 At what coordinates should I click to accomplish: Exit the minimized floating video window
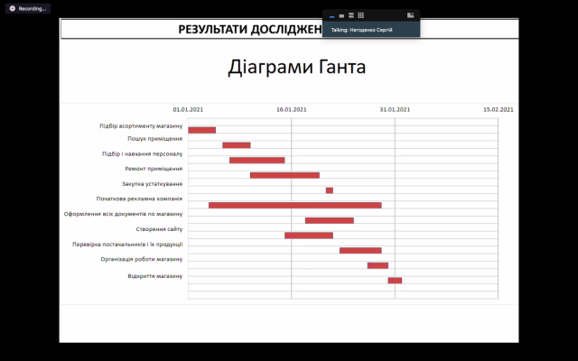[x=410, y=15]
